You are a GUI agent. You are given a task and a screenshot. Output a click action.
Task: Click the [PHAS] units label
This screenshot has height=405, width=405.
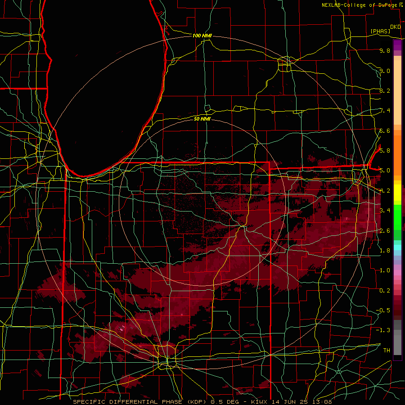click(x=380, y=31)
